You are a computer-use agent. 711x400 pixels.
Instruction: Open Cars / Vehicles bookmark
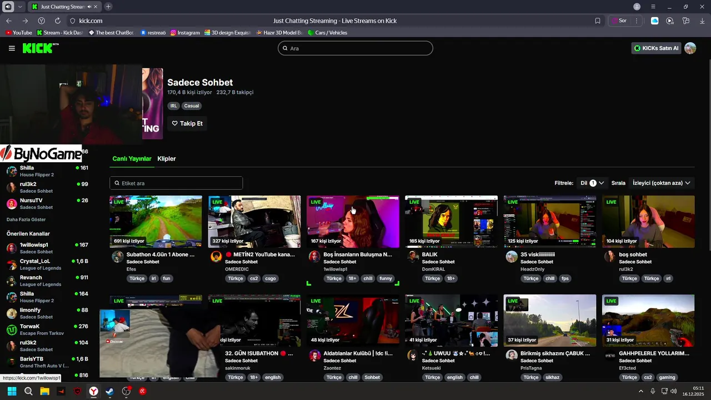pyautogui.click(x=328, y=33)
